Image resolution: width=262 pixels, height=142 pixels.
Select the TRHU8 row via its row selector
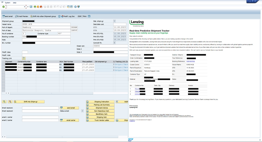coord(3,67)
